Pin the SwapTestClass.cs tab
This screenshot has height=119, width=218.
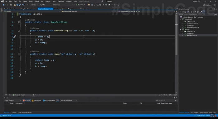(x=50, y=9)
